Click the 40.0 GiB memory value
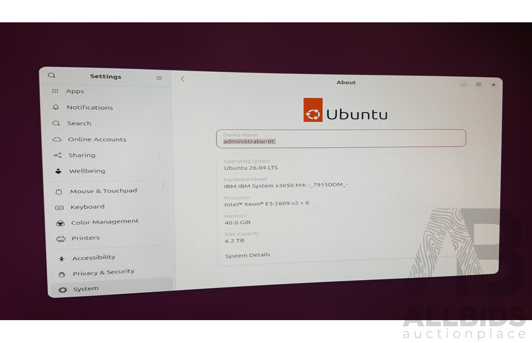Screen dimensions: 532x343 point(237,222)
